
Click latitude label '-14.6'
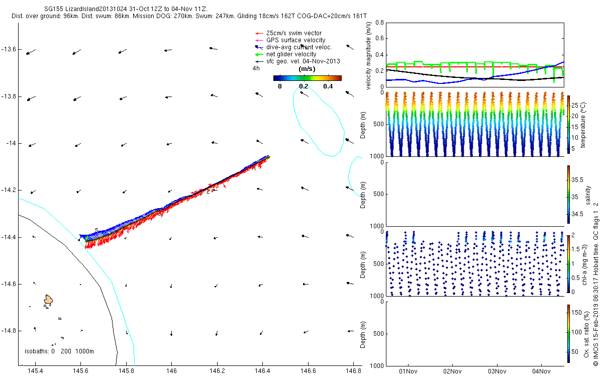click(9, 284)
